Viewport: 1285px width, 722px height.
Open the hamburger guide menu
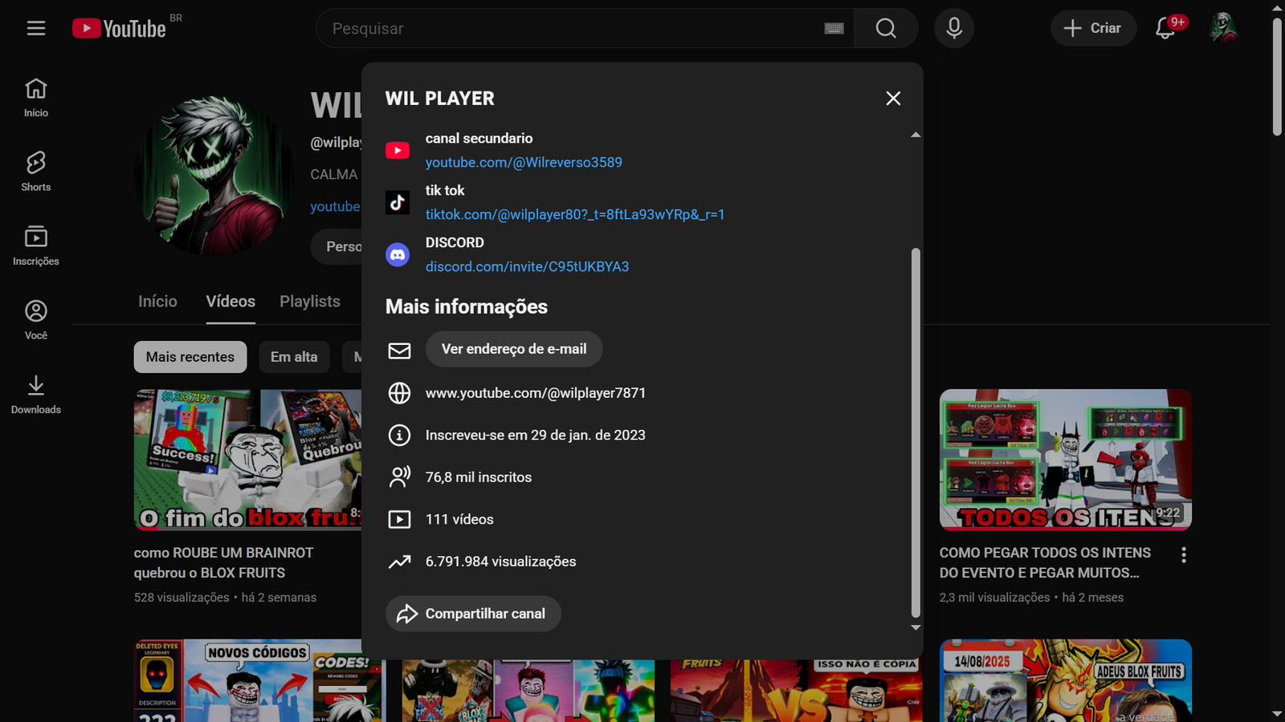click(36, 28)
